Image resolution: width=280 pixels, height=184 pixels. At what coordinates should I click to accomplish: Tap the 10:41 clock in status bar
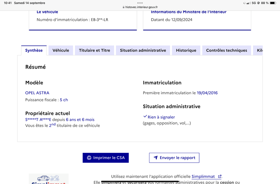(x=8, y=3)
